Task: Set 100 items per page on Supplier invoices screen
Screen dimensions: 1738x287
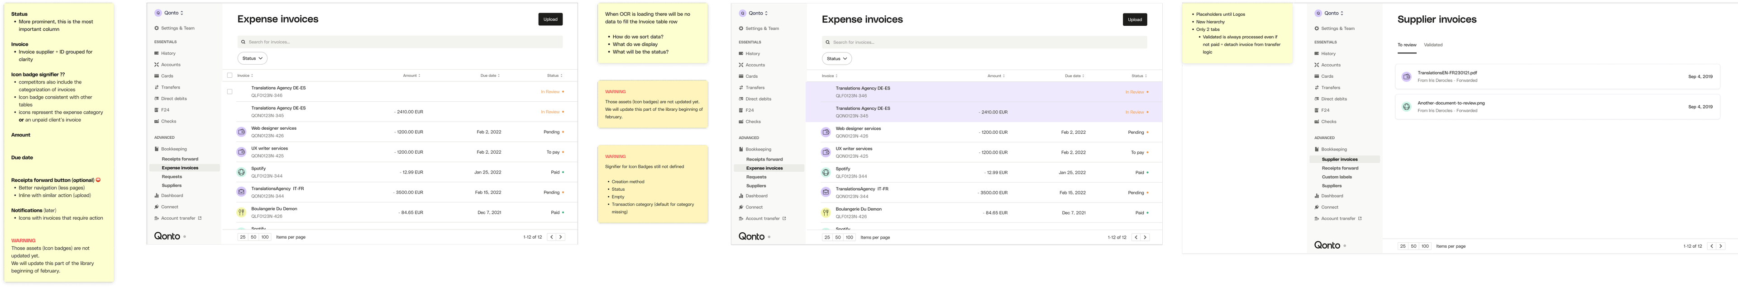Action: [1425, 246]
